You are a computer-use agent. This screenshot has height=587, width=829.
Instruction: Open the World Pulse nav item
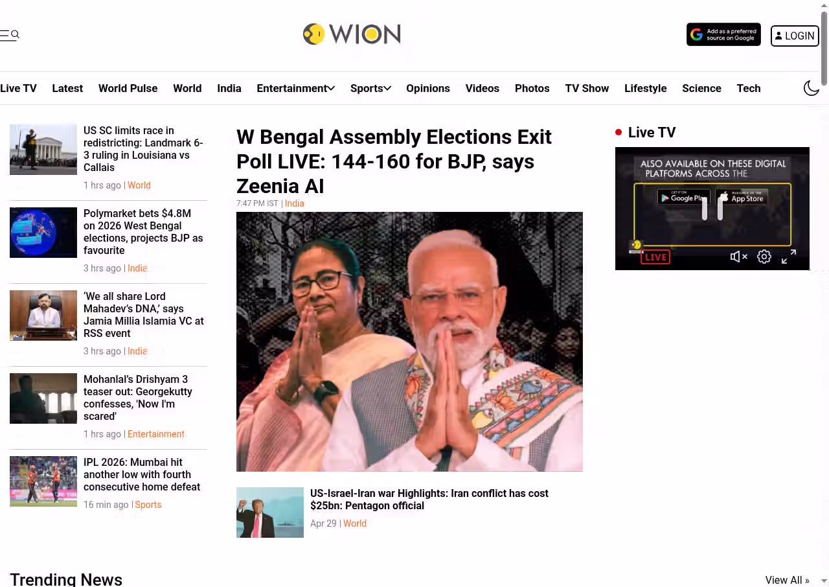(x=128, y=88)
